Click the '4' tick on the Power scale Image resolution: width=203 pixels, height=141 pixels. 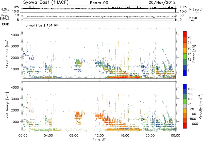click(189, 70)
